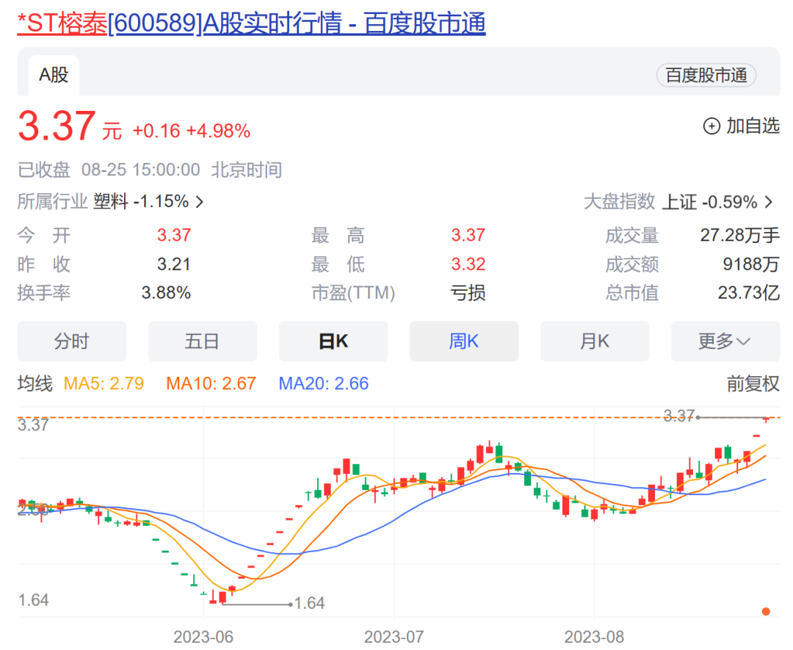
Task: Open the 上证 index link
Action: point(679,202)
